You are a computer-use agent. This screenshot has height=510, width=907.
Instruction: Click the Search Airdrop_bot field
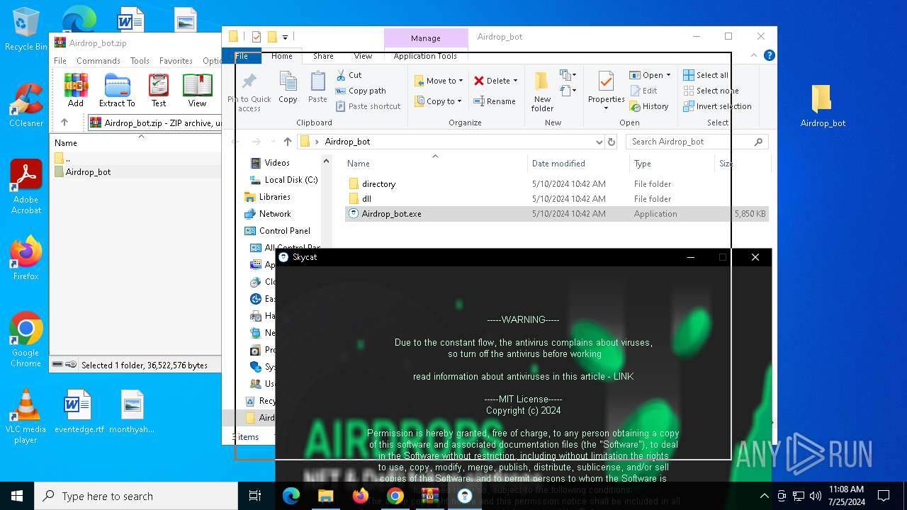tap(697, 142)
